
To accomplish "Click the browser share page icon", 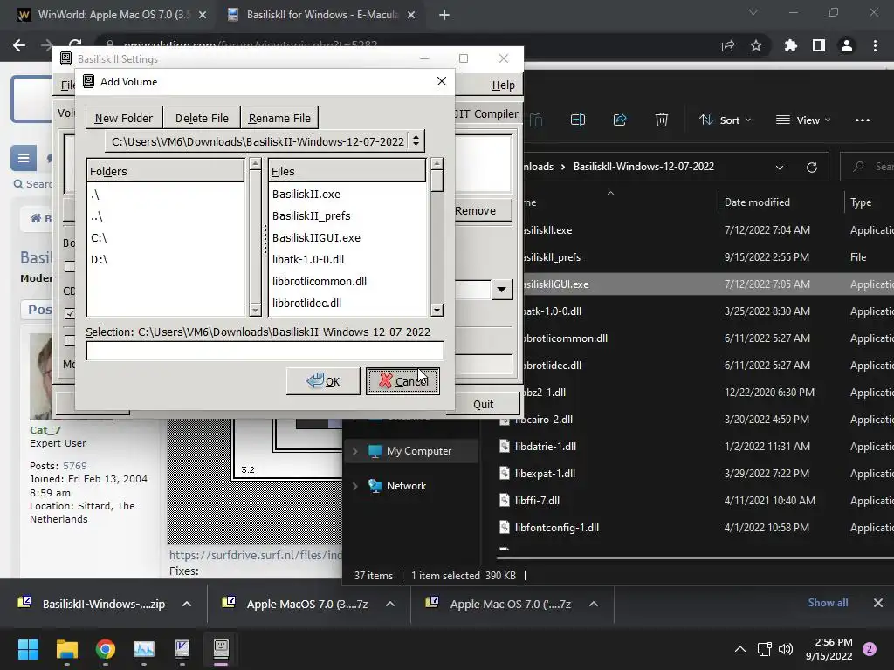I will [728, 45].
